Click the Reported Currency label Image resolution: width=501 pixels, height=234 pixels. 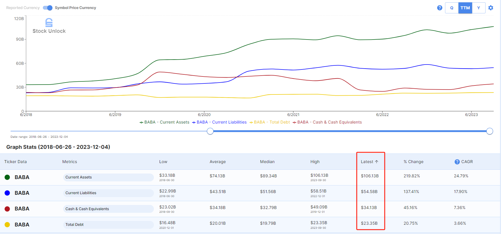coord(23,8)
